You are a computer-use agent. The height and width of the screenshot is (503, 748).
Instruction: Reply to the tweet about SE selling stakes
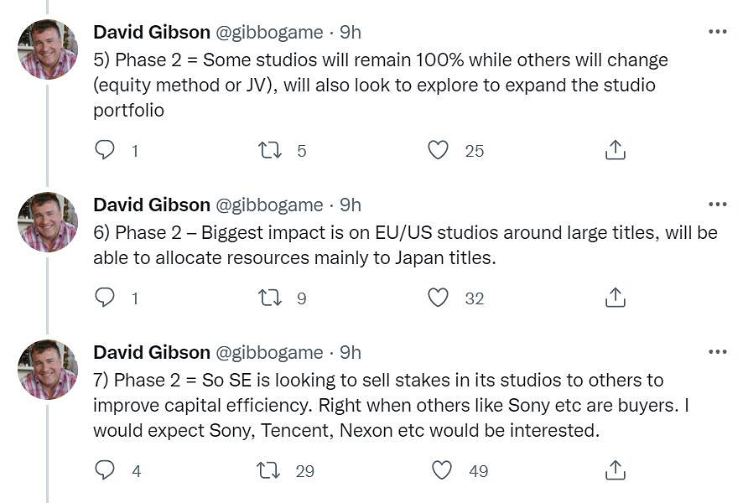tap(105, 470)
